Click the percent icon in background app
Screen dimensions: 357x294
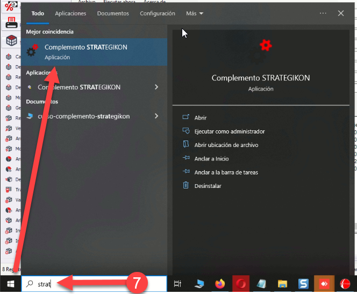click(x=10, y=6)
